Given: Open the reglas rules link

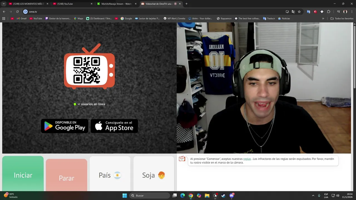Looking at the screenshot, I should (247, 159).
